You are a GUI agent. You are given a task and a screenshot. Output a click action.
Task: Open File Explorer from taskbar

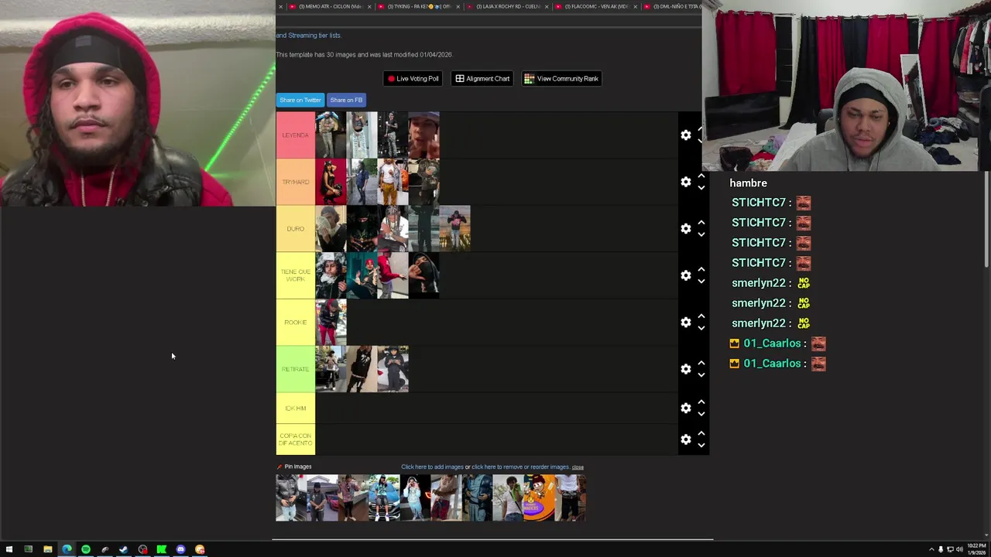[x=47, y=549]
